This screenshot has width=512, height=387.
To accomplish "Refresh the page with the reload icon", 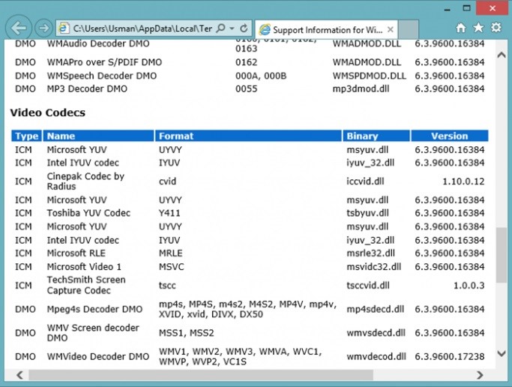I will [244, 28].
